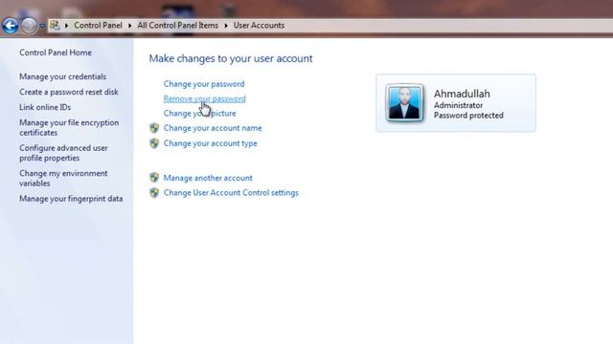
Task: Select the User Accounts breadcrumb
Action: coord(259,26)
